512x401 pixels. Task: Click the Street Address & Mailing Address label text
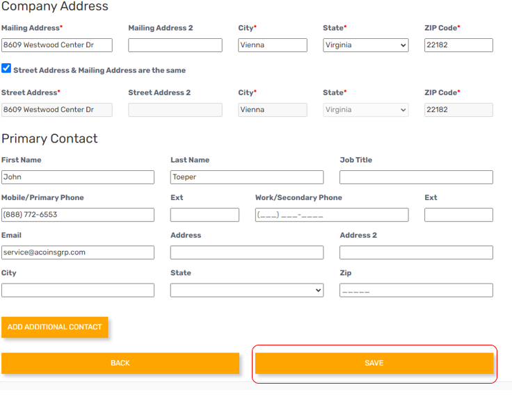[99, 70]
